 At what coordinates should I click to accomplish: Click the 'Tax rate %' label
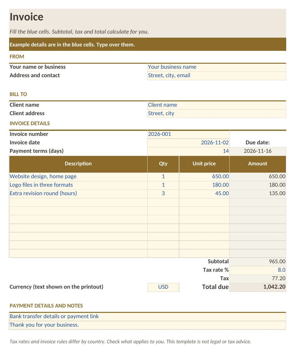pos(216,270)
